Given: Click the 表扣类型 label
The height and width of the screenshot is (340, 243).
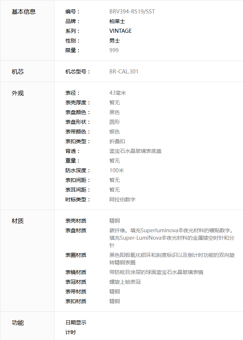Looking at the screenshot, I should pyautogui.click(x=78, y=141).
